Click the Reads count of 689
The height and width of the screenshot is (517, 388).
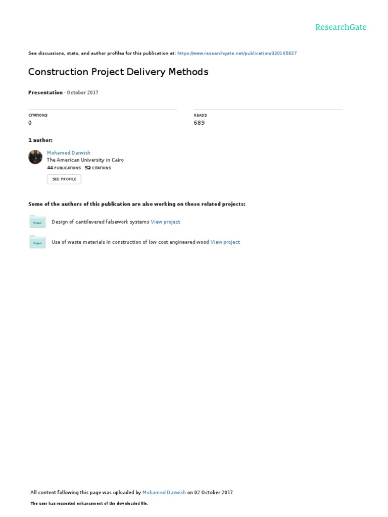point(199,123)
